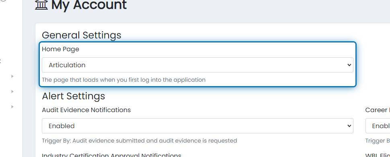Open the Audit Evidence Notifications dropdown
This screenshot has height=157, width=390.
(197, 126)
